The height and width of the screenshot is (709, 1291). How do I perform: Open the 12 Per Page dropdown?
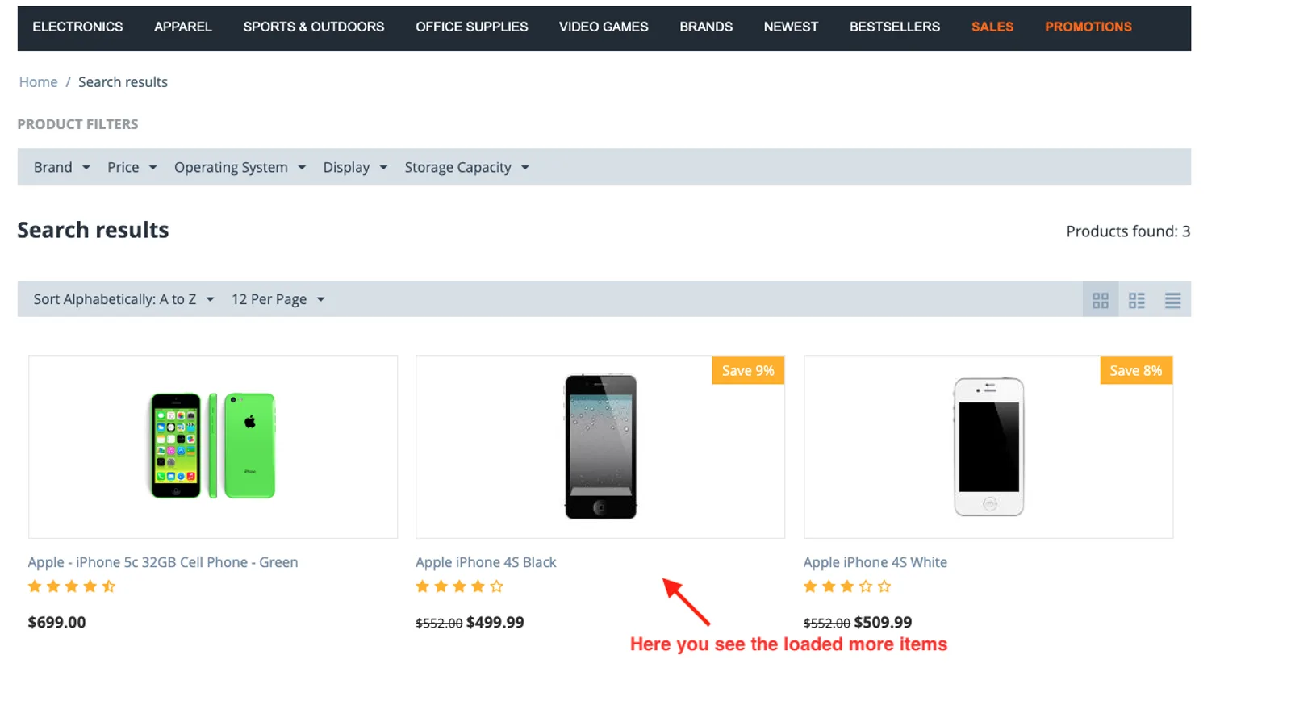click(278, 299)
